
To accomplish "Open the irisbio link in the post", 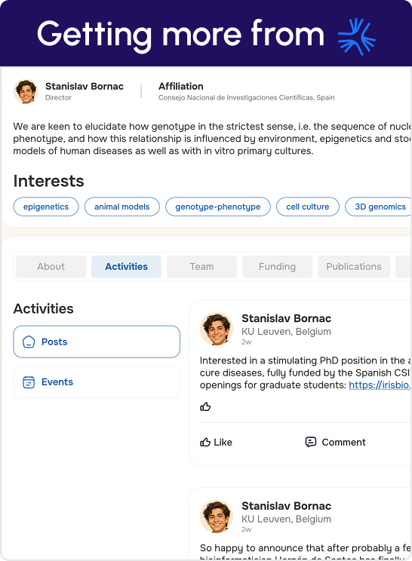I will tap(380, 385).
